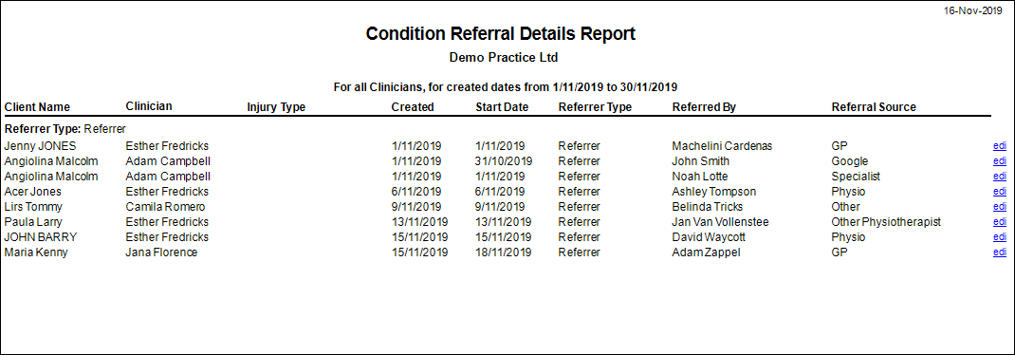Open the edit link for Lirs Tommy
This screenshot has height=355, width=1015.
pos(1000,207)
